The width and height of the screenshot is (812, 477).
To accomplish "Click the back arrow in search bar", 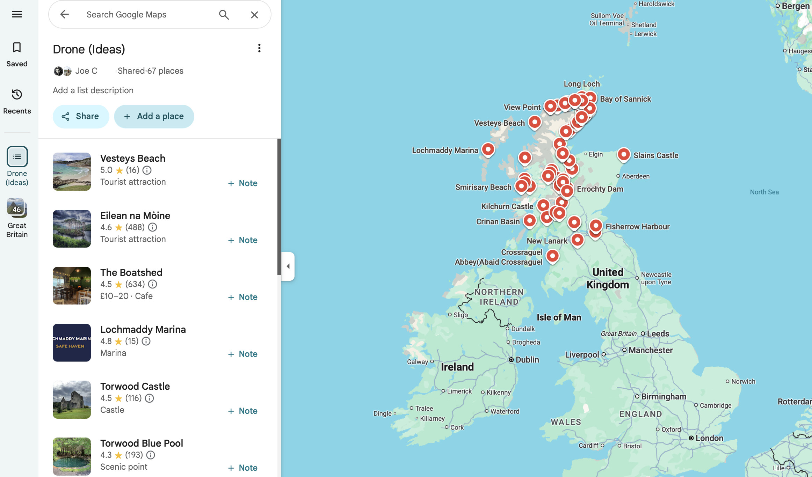I will click(x=64, y=14).
